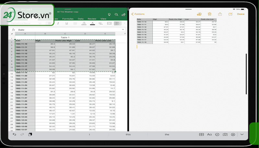Switch to the Review tab
The width and height of the screenshot is (259, 148).
click(92, 19)
